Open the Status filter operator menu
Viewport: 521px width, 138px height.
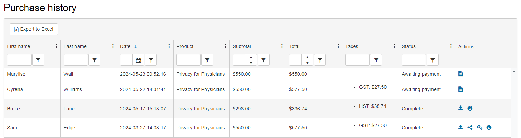coord(433,60)
